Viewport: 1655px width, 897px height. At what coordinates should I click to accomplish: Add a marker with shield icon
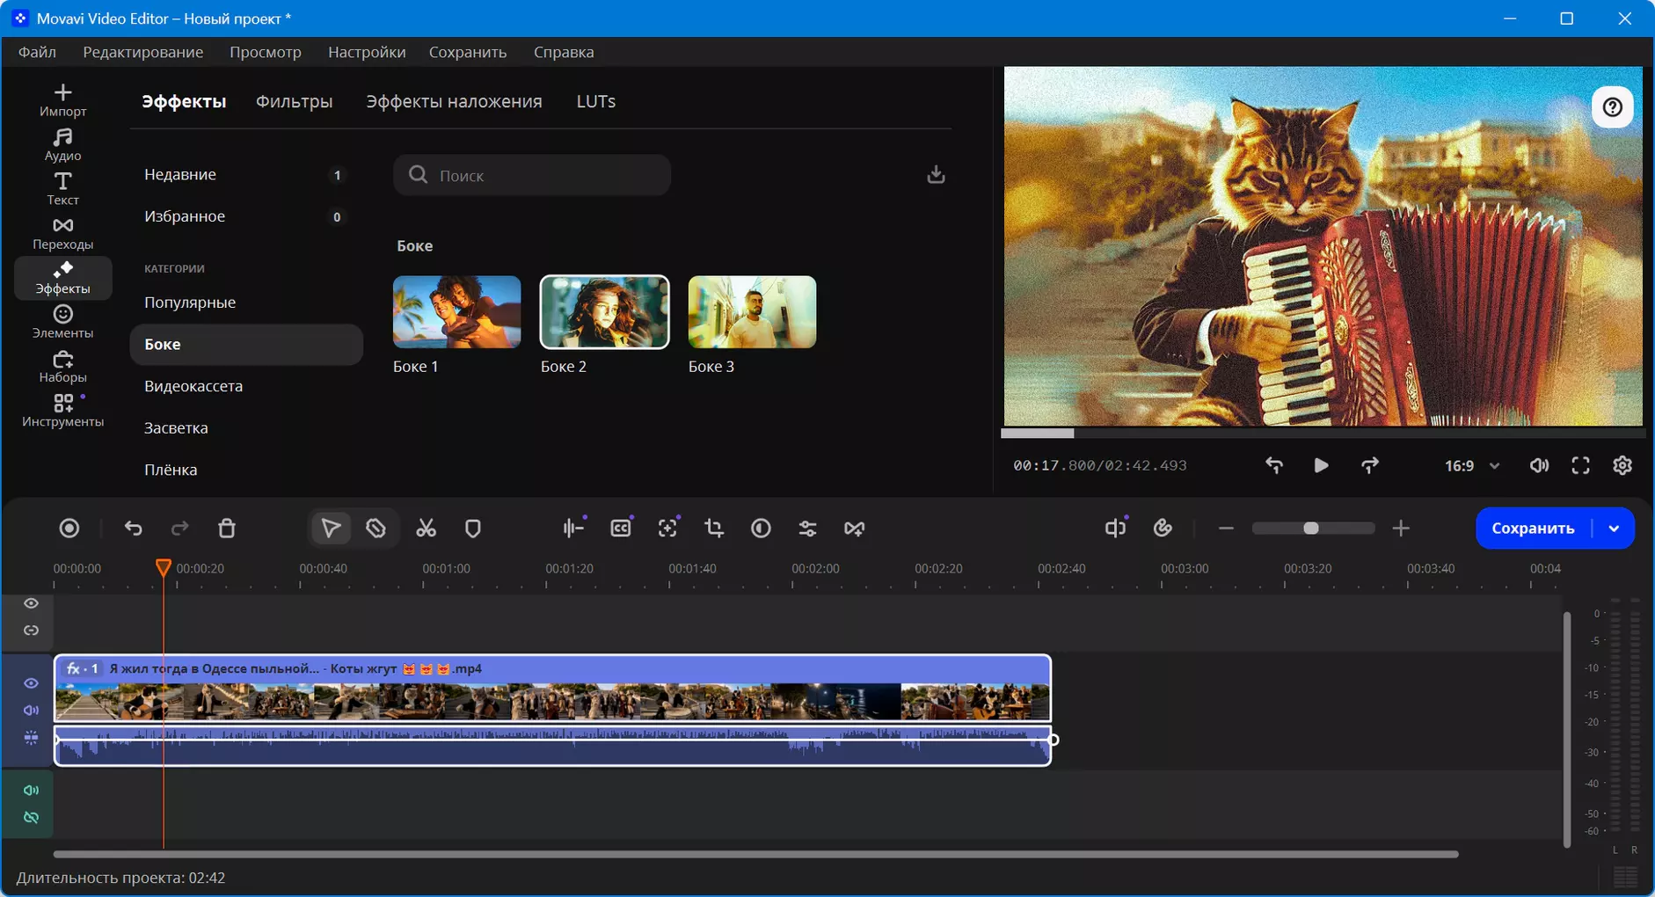click(x=473, y=529)
